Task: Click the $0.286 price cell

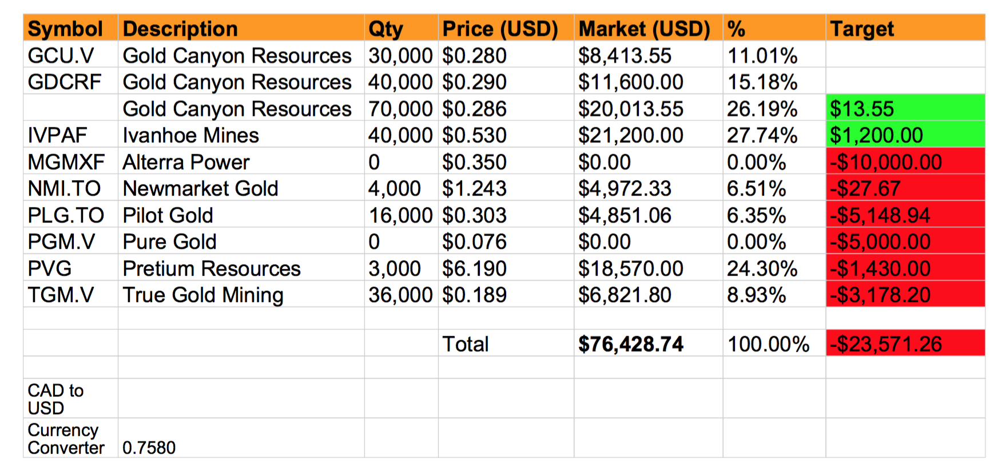Action: (x=506, y=108)
